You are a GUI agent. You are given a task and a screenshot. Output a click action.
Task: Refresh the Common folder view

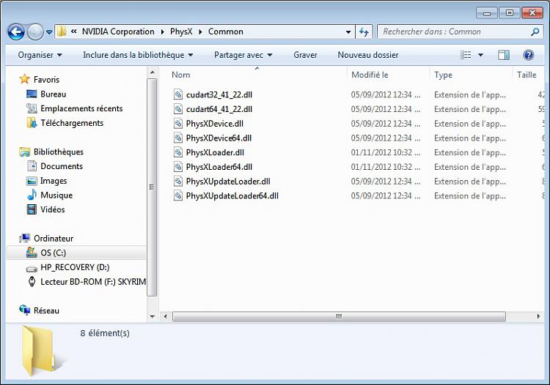tap(364, 32)
